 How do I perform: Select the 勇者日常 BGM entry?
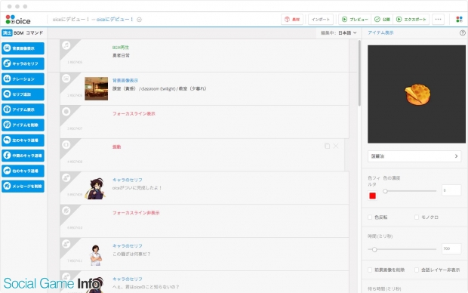tap(121, 56)
